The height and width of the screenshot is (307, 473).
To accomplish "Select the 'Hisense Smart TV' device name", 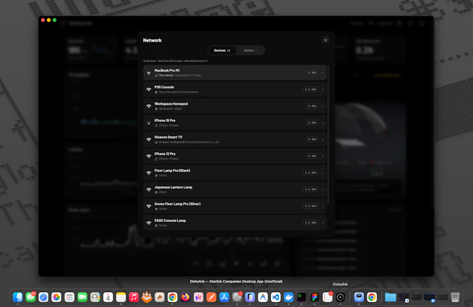I will [x=168, y=137].
